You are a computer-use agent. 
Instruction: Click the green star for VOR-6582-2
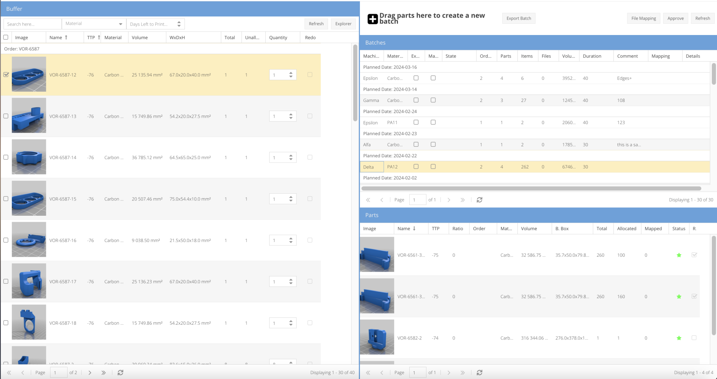coord(679,338)
